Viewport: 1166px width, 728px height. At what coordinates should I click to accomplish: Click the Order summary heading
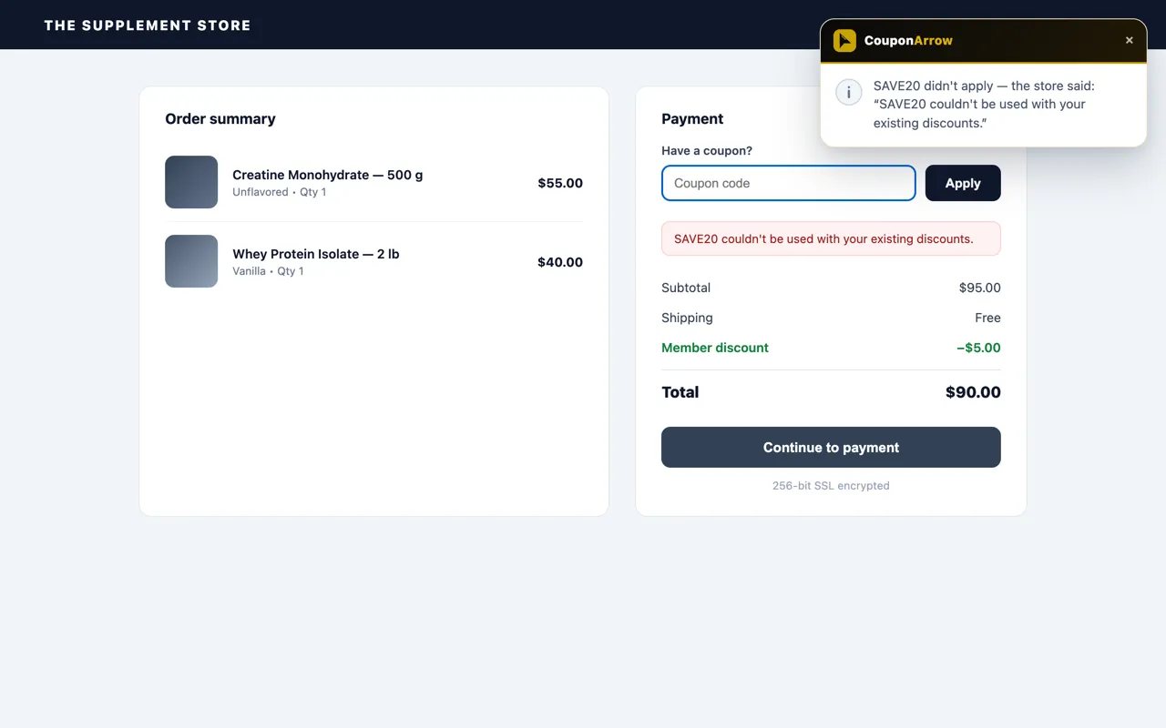pos(220,118)
